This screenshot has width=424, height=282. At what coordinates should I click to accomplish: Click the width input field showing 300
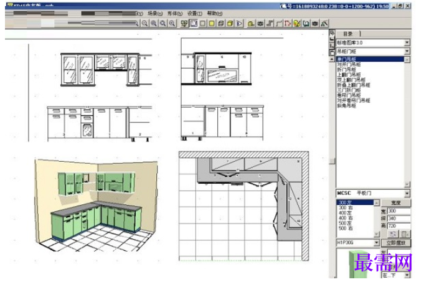[399, 211]
